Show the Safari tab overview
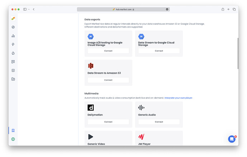The height and width of the screenshot is (157, 247). coord(234,9)
